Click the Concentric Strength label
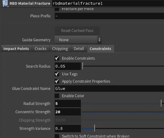The height and width of the screenshot is (138, 164). (x=33, y=112)
